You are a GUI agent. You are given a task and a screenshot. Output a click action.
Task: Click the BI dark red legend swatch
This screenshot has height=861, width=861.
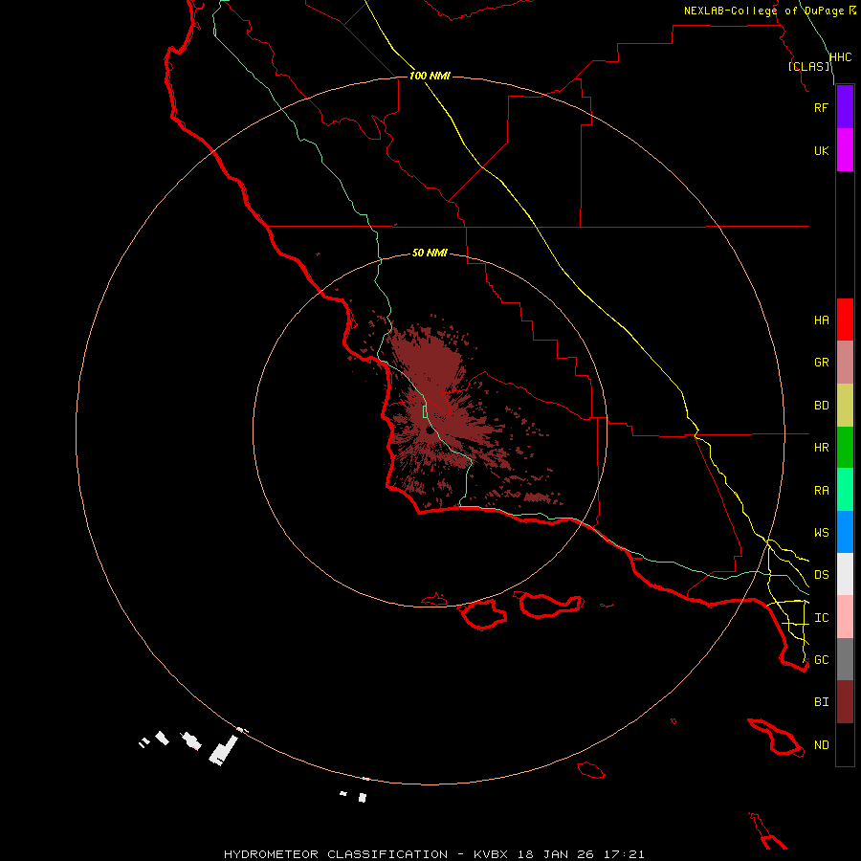coord(845,702)
